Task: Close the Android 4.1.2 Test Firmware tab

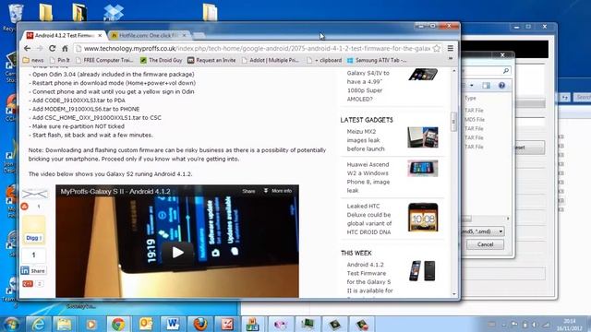Action: pyautogui.click(x=100, y=35)
